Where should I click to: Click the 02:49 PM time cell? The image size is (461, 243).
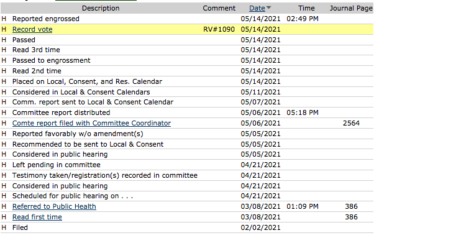(303, 19)
